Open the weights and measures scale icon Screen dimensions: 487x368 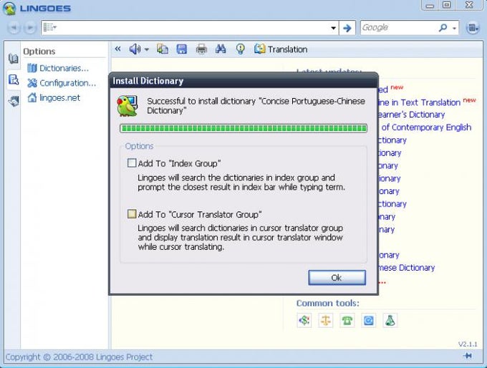[x=325, y=320]
